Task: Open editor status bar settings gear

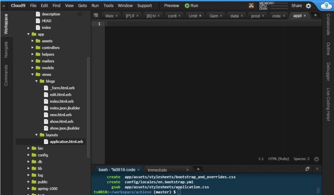Action: (x=316, y=159)
